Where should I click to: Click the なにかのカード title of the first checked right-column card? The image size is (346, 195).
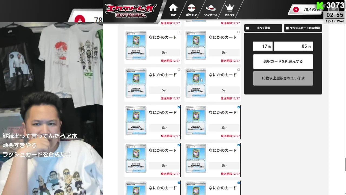[x=223, y=112]
